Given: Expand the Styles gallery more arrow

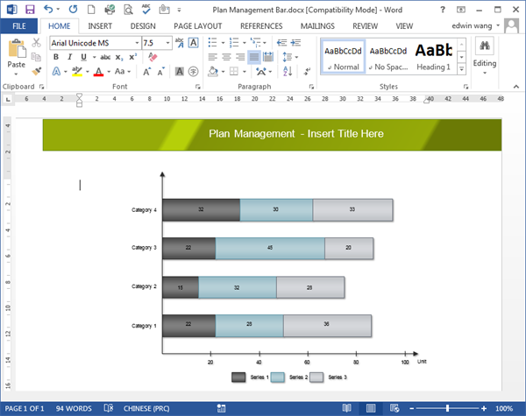Looking at the screenshot, I should (462, 69).
